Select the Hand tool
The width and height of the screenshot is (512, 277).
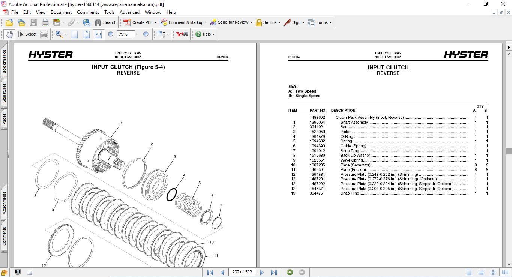9,34
